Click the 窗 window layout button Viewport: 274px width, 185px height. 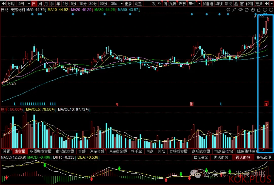[242, 4]
